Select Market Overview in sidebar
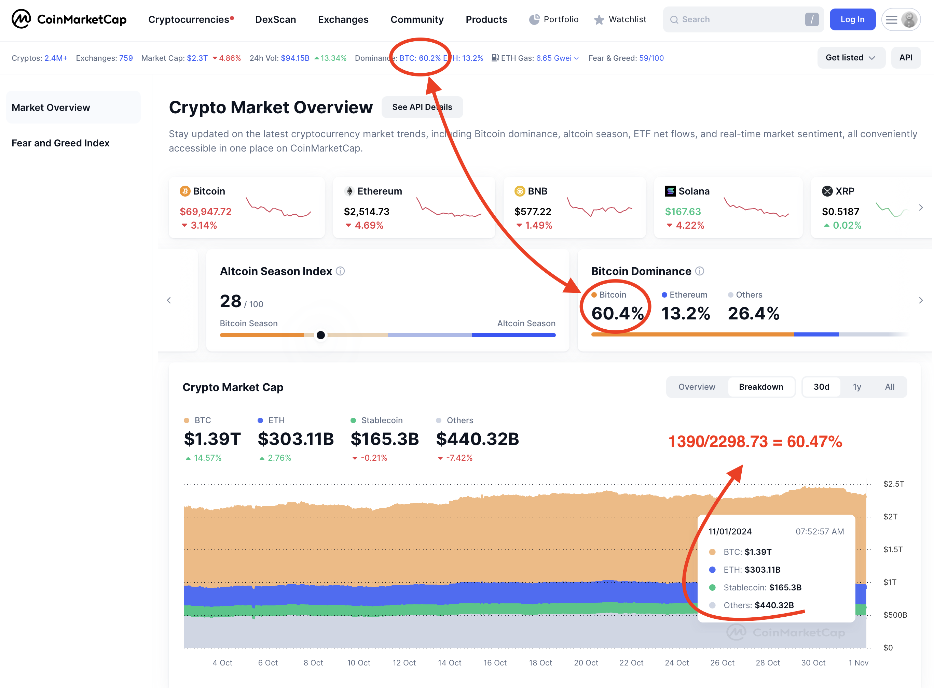This screenshot has height=688, width=934. click(x=73, y=107)
